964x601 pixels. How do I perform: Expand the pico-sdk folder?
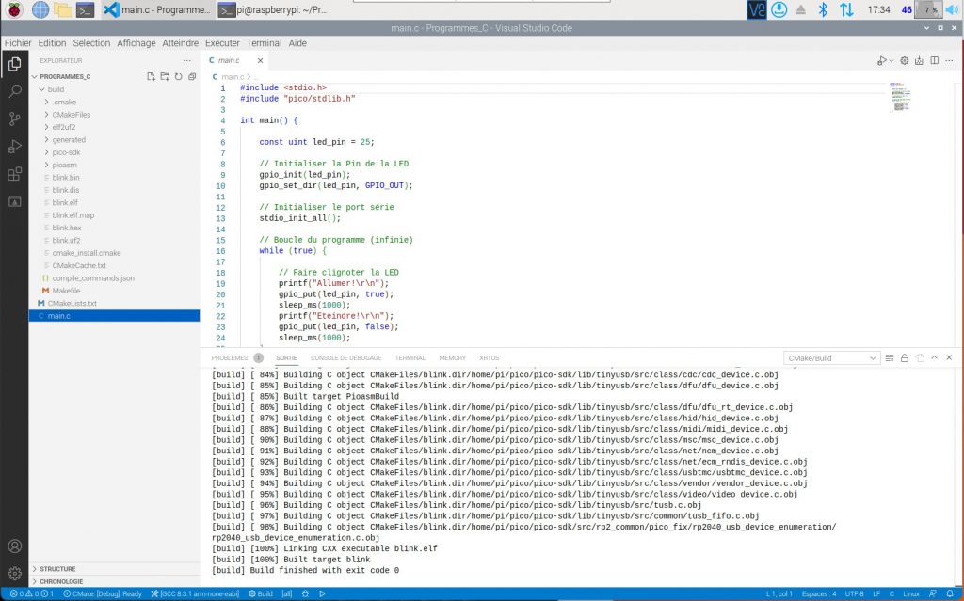[66, 151]
